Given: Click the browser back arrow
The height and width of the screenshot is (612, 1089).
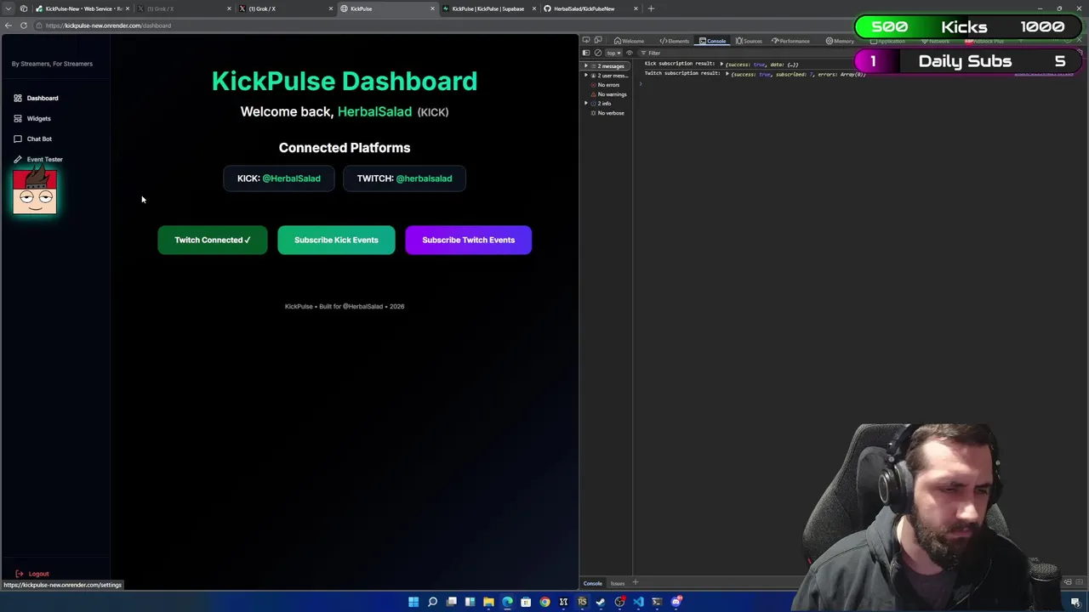Looking at the screenshot, I should [x=9, y=25].
